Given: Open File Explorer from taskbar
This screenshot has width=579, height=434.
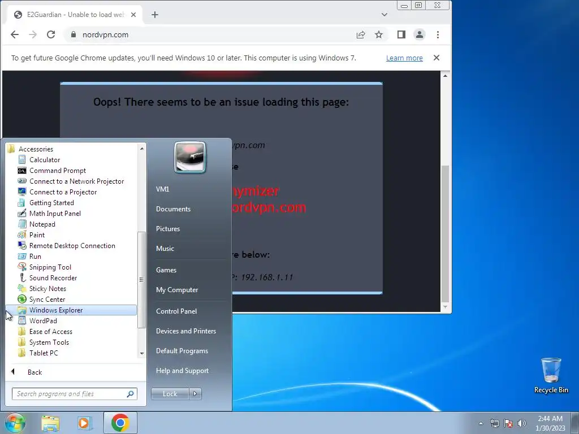Looking at the screenshot, I should [x=50, y=423].
